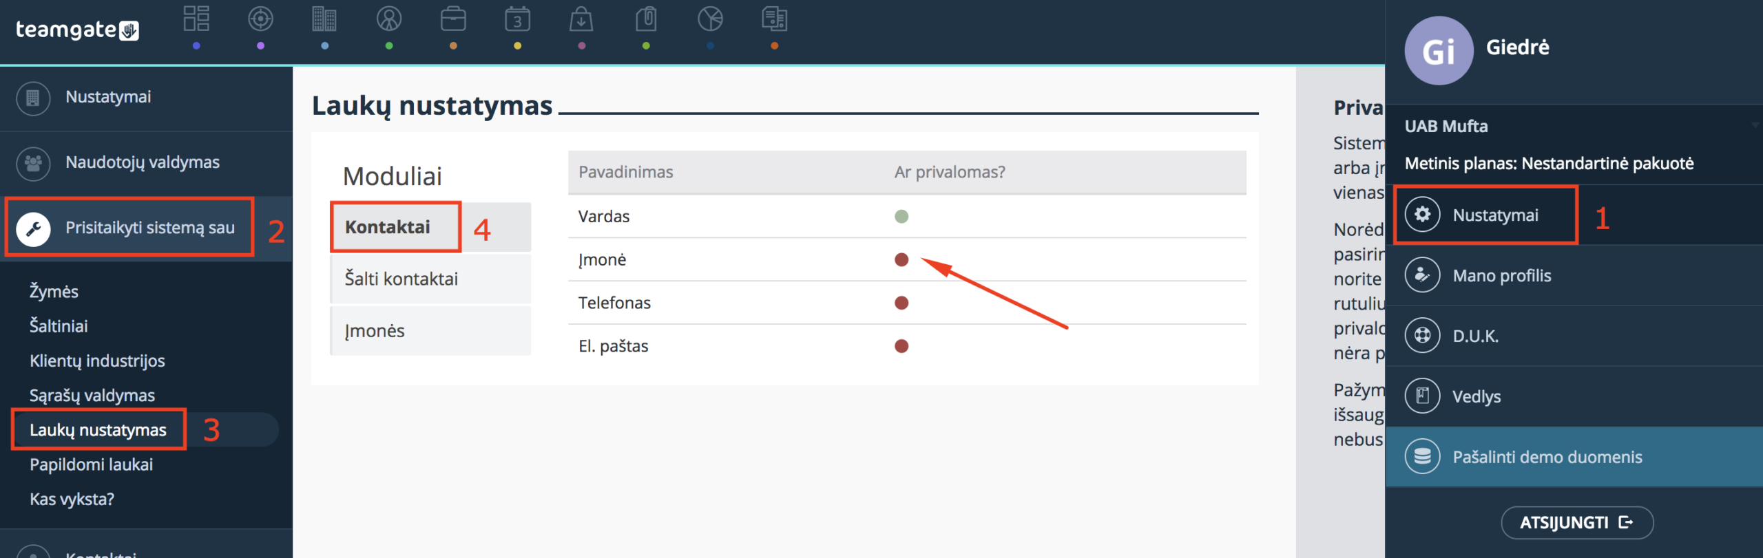Select the Įmonės module tab
The width and height of the screenshot is (1763, 558).
click(x=430, y=331)
